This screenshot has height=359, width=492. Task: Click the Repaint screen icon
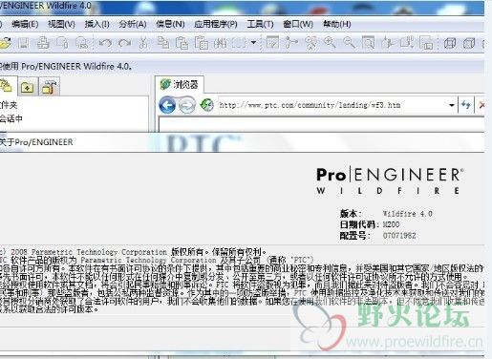tap(272, 43)
